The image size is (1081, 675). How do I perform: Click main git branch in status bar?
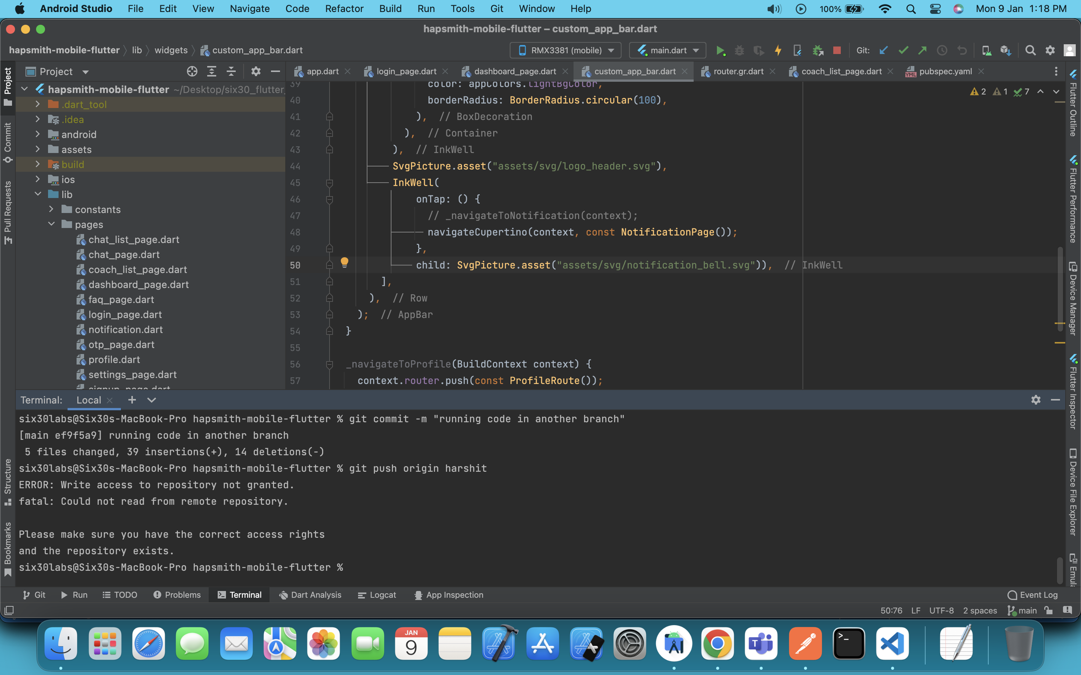pos(1022,610)
